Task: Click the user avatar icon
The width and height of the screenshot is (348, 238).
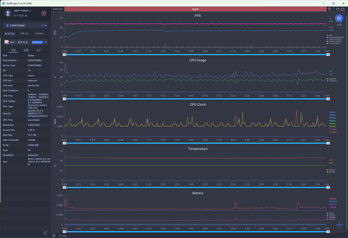Action: tap(7, 13)
